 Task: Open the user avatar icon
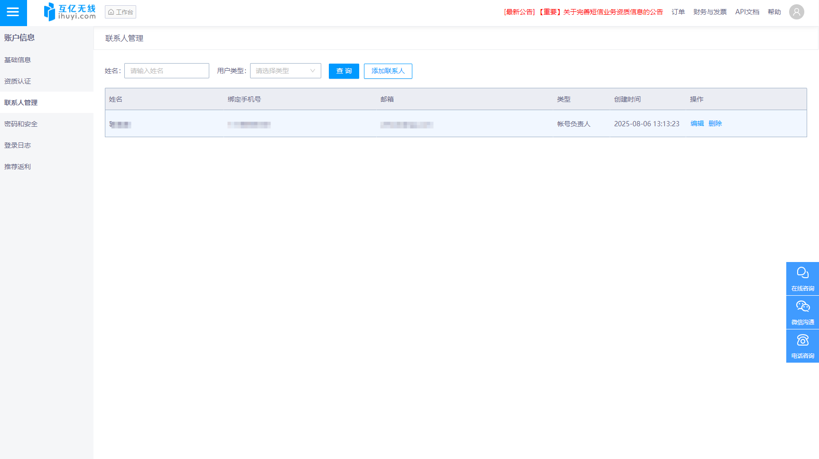point(796,12)
